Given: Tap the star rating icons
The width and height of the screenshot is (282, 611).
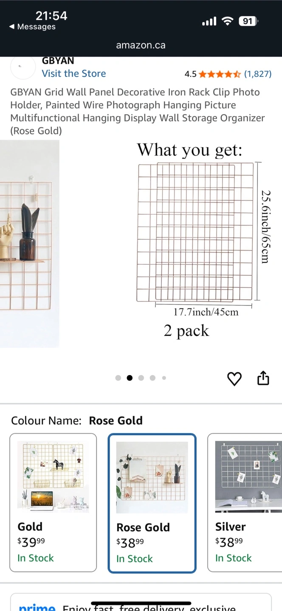Looking at the screenshot, I should click(x=220, y=74).
